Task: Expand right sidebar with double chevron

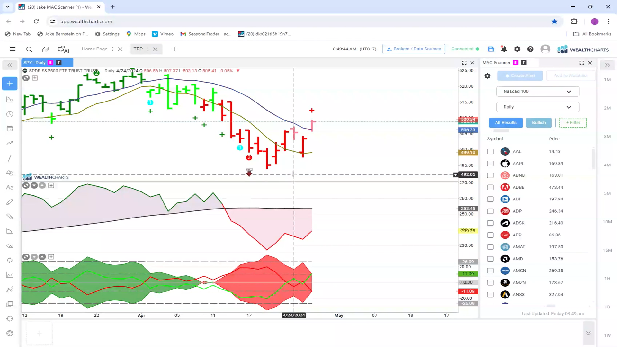Action: 607,65
